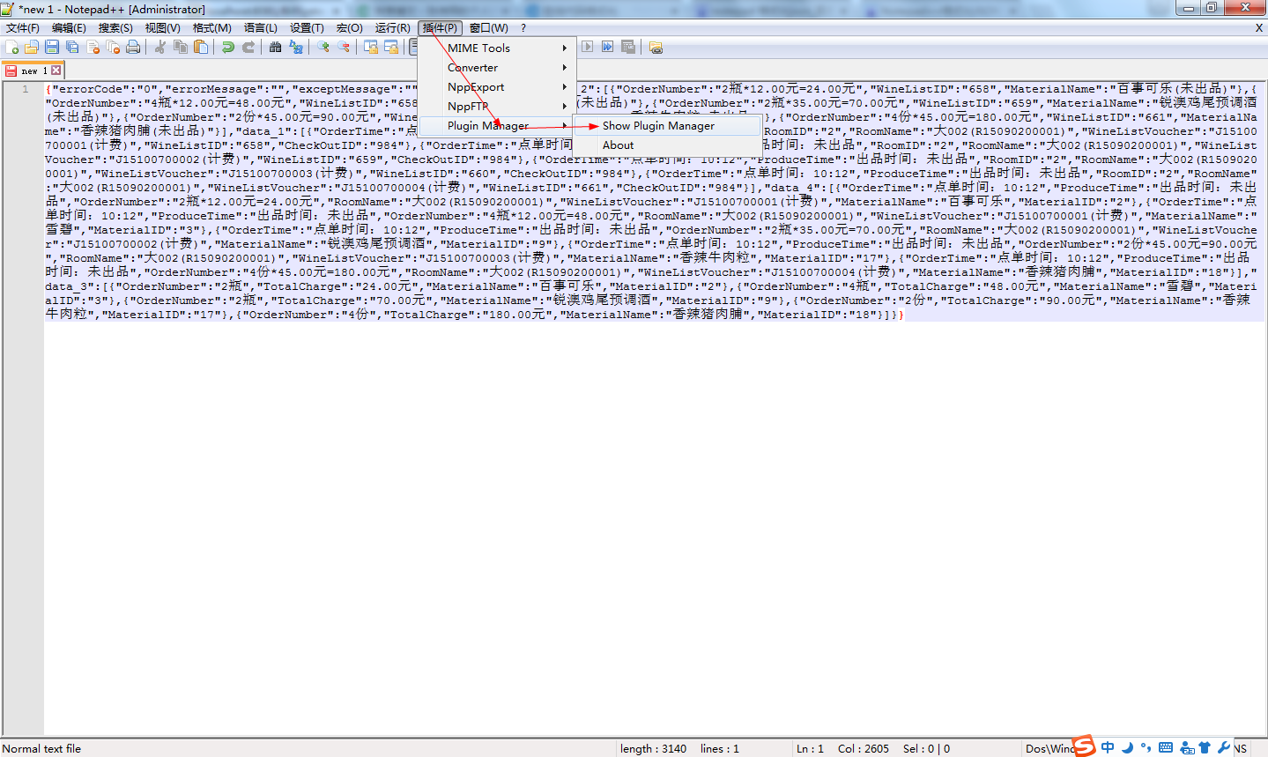The height and width of the screenshot is (757, 1268).
Task: Paste clipboard using the Paste toolbar icon
Action: click(201, 47)
